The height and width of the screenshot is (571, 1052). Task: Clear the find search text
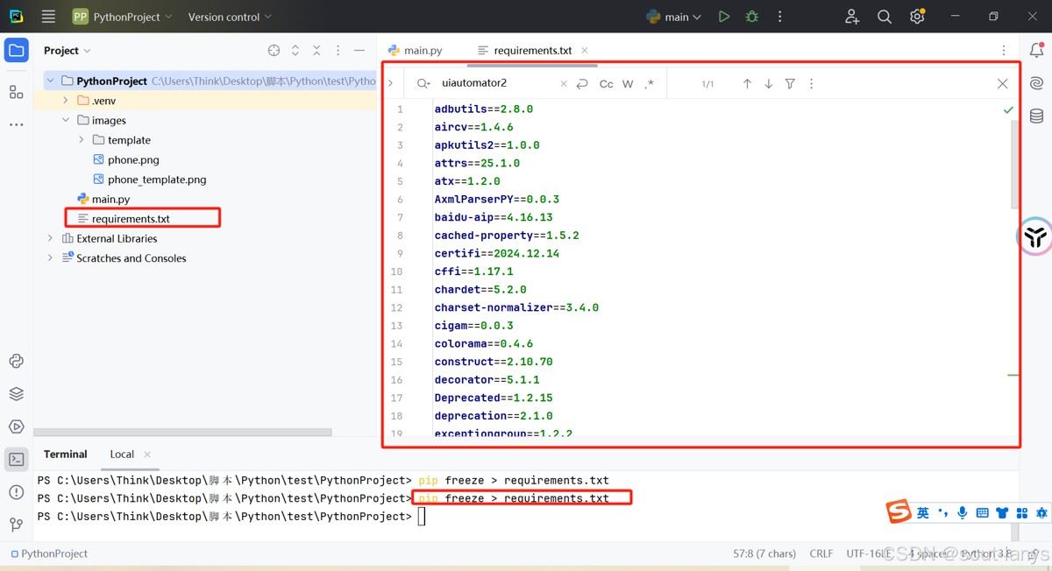pyautogui.click(x=564, y=84)
